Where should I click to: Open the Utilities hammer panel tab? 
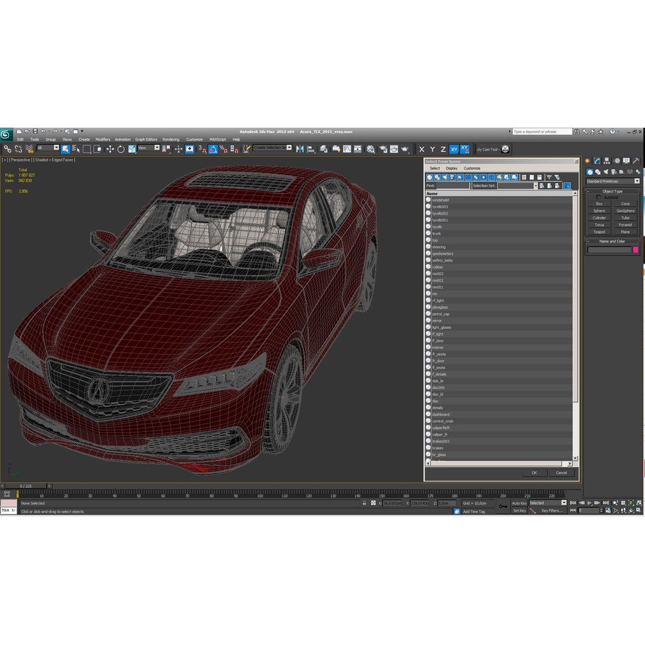[x=636, y=161]
